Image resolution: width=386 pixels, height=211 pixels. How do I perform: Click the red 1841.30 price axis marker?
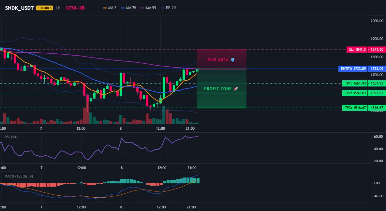click(x=377, y=50)
